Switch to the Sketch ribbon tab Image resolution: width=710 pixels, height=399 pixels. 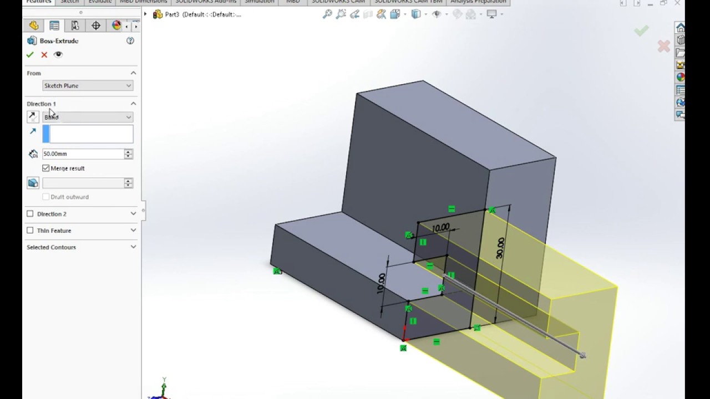point(69,2)
